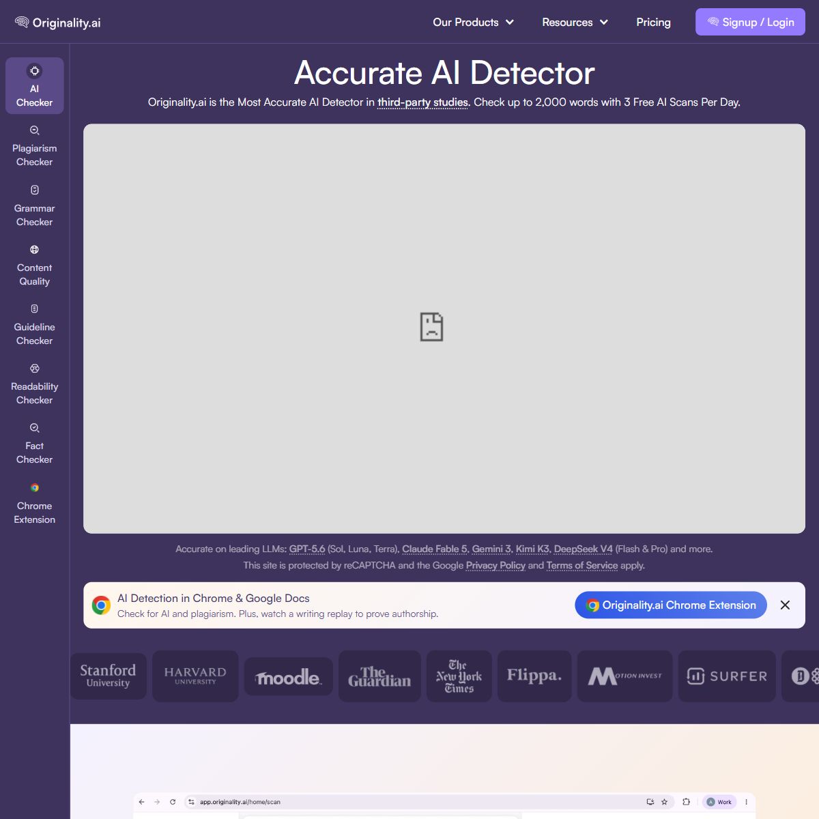
Task: Open the Grammar Checker sidebar icon
Action: pyautogui.click(x=34, y=190)
